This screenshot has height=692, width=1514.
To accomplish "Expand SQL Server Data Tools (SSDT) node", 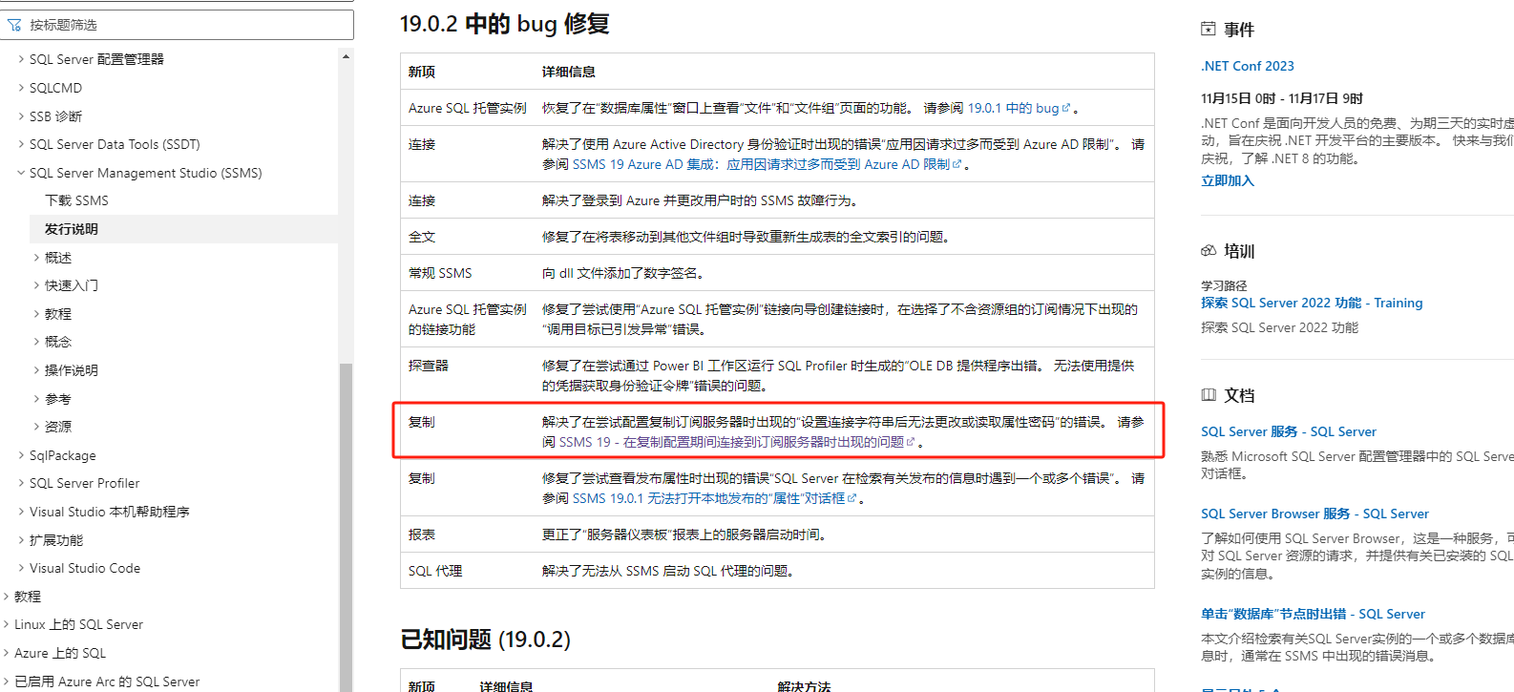I will [x=21, y=144].
